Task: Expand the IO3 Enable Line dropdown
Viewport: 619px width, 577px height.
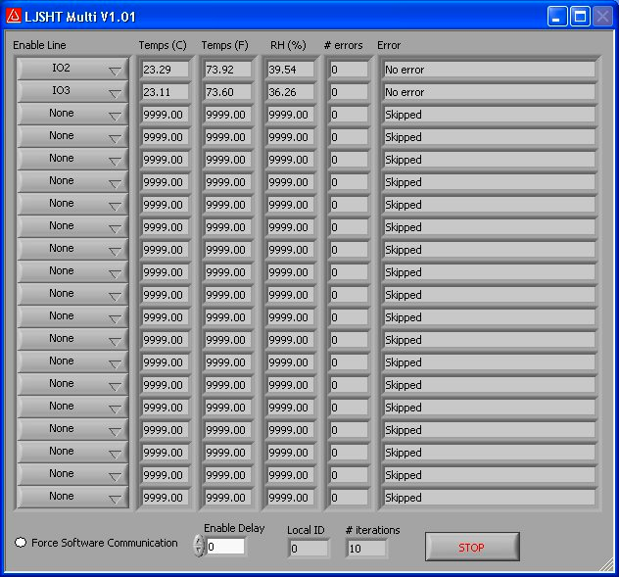Action: pos(71,92)
